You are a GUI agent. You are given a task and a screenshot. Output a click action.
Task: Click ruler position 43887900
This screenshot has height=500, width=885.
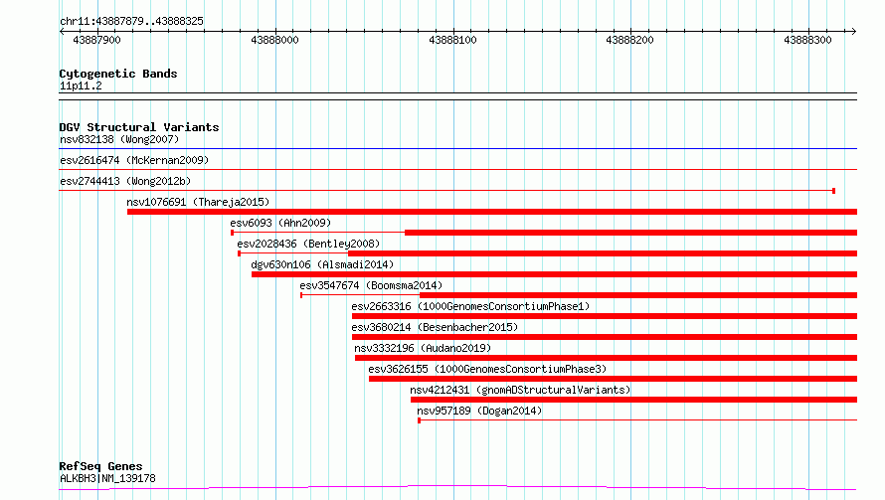[x=96, y=40]
